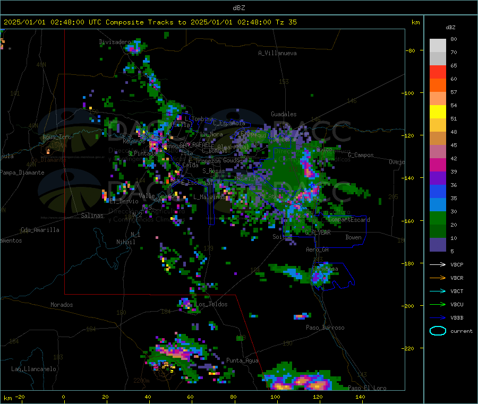
Task: Click the 'Guadales' map label
Action: (284, 114)
